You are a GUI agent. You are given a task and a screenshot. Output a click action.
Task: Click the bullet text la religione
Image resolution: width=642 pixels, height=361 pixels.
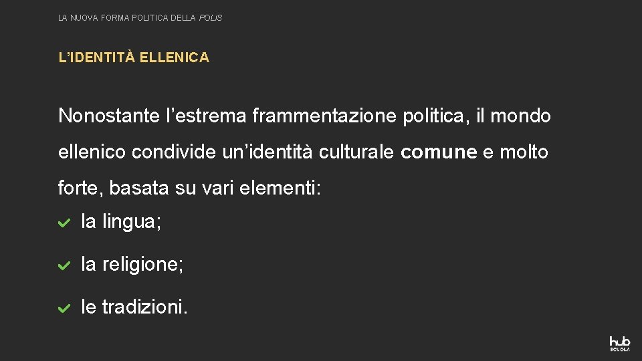pos(132,264)
